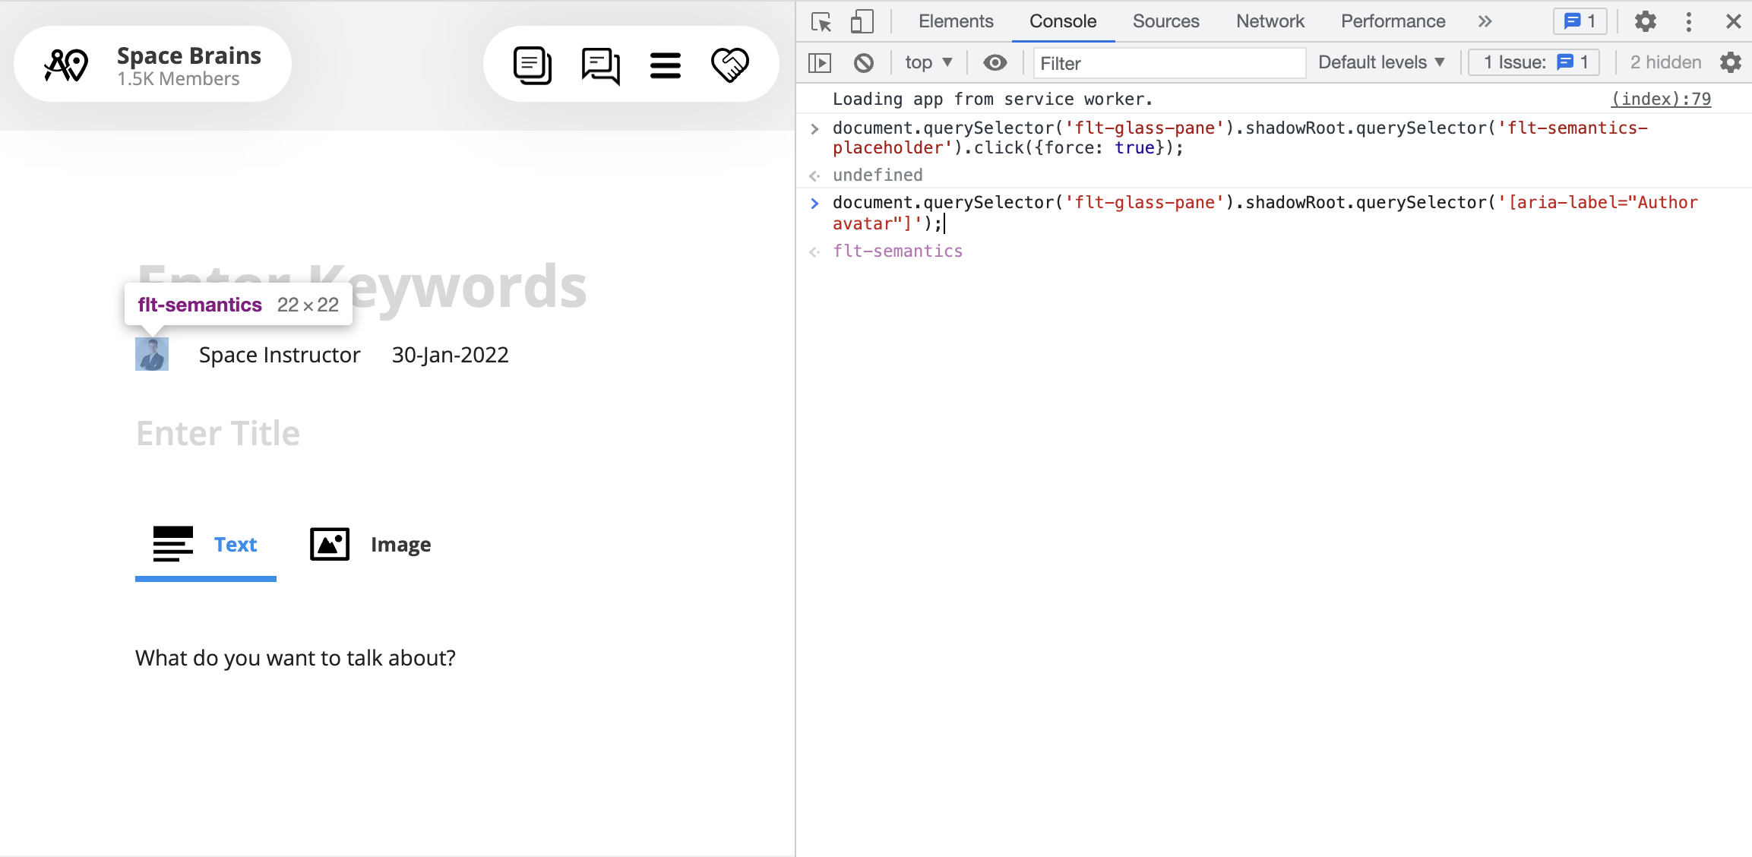1752x857 pixels.
Task: Select the Image post type tab
Action: click(370, 544)
